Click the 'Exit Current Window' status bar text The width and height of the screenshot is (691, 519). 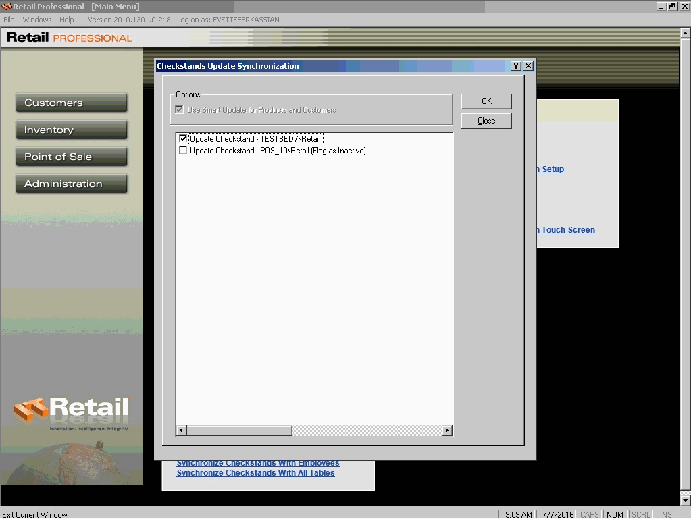(x=35, y=514)
